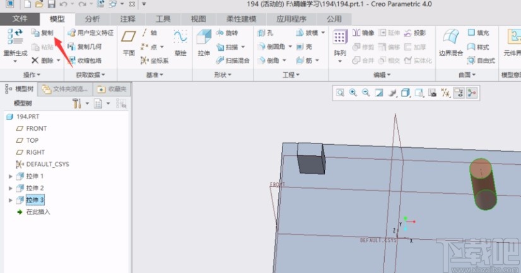Viewport: 521px width, 273px height.
Task: Open display style cube in graphics toolbar
Action: click(406, 92)
